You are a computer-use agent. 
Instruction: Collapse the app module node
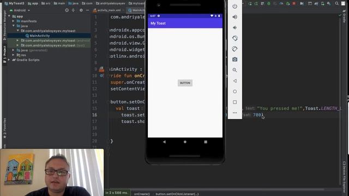[x=9, y=16]
